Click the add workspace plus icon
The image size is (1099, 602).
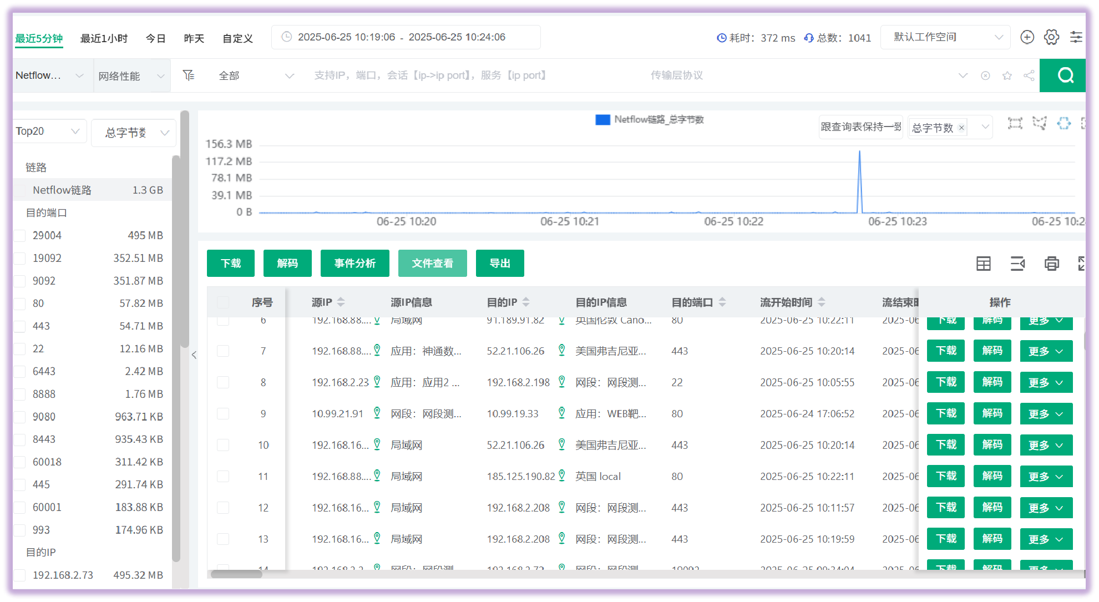(1027, 37)
